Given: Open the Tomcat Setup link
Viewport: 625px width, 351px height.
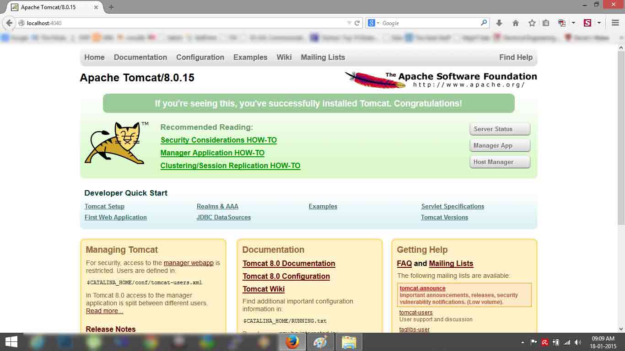Looking at the screenshot, I should click(x=104, y=206).
